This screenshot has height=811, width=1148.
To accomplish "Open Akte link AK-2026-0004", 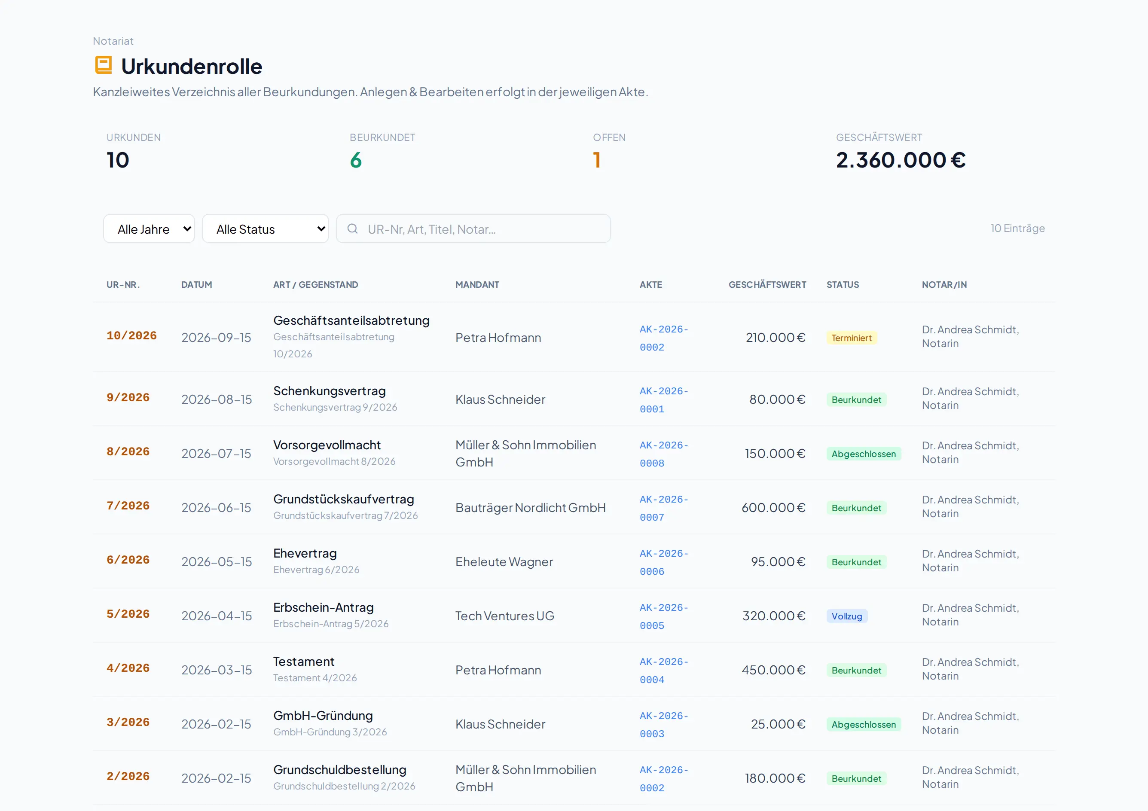I will pyautogui.click(x=664, y=671).
